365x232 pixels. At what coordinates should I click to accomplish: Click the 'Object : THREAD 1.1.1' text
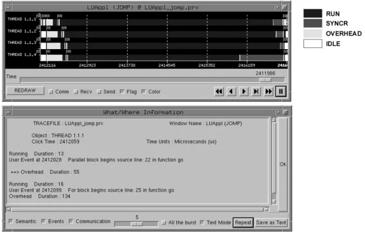(x=58, y=136)
